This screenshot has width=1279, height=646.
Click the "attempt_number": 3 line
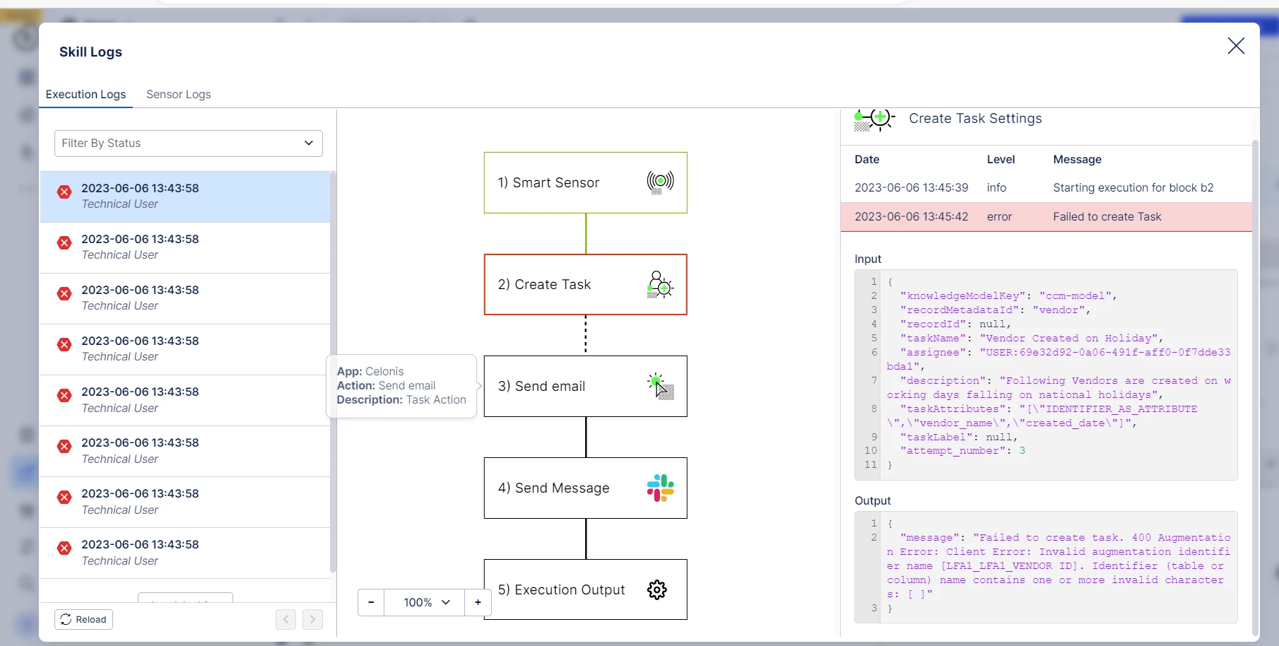pyautogui.click(x=962, y=451)
